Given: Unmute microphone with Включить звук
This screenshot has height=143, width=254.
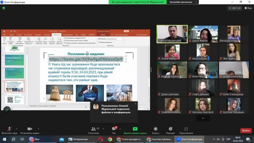Looking at the screenshot, I should pyautogui.click(x=10, y=130).
